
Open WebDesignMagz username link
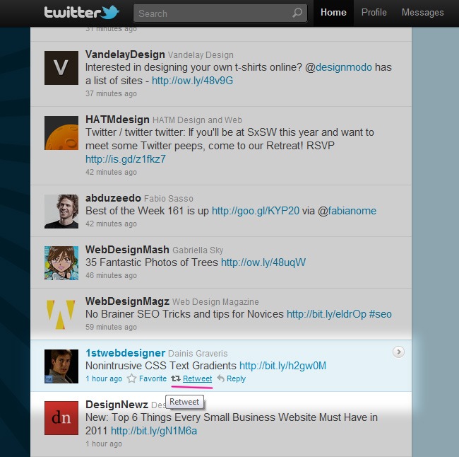[x=127, y=301]
